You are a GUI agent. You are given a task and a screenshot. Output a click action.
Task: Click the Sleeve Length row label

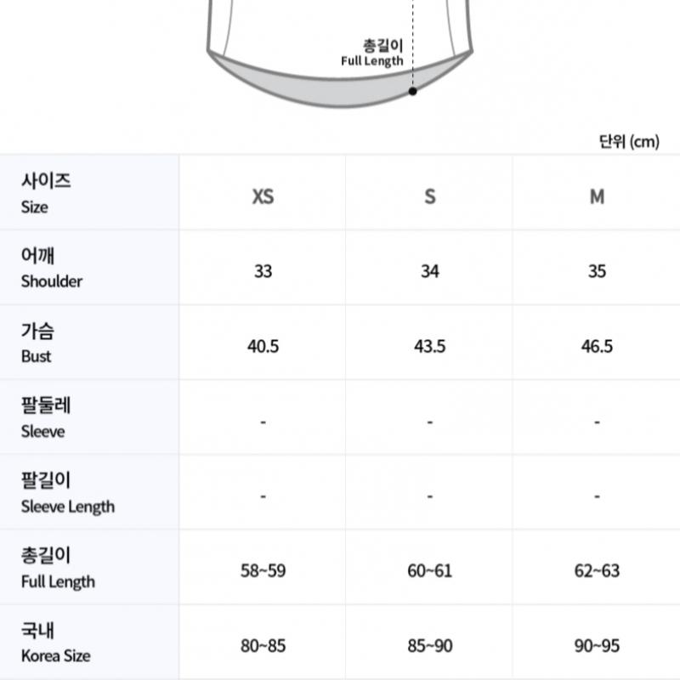pos(67,494)
